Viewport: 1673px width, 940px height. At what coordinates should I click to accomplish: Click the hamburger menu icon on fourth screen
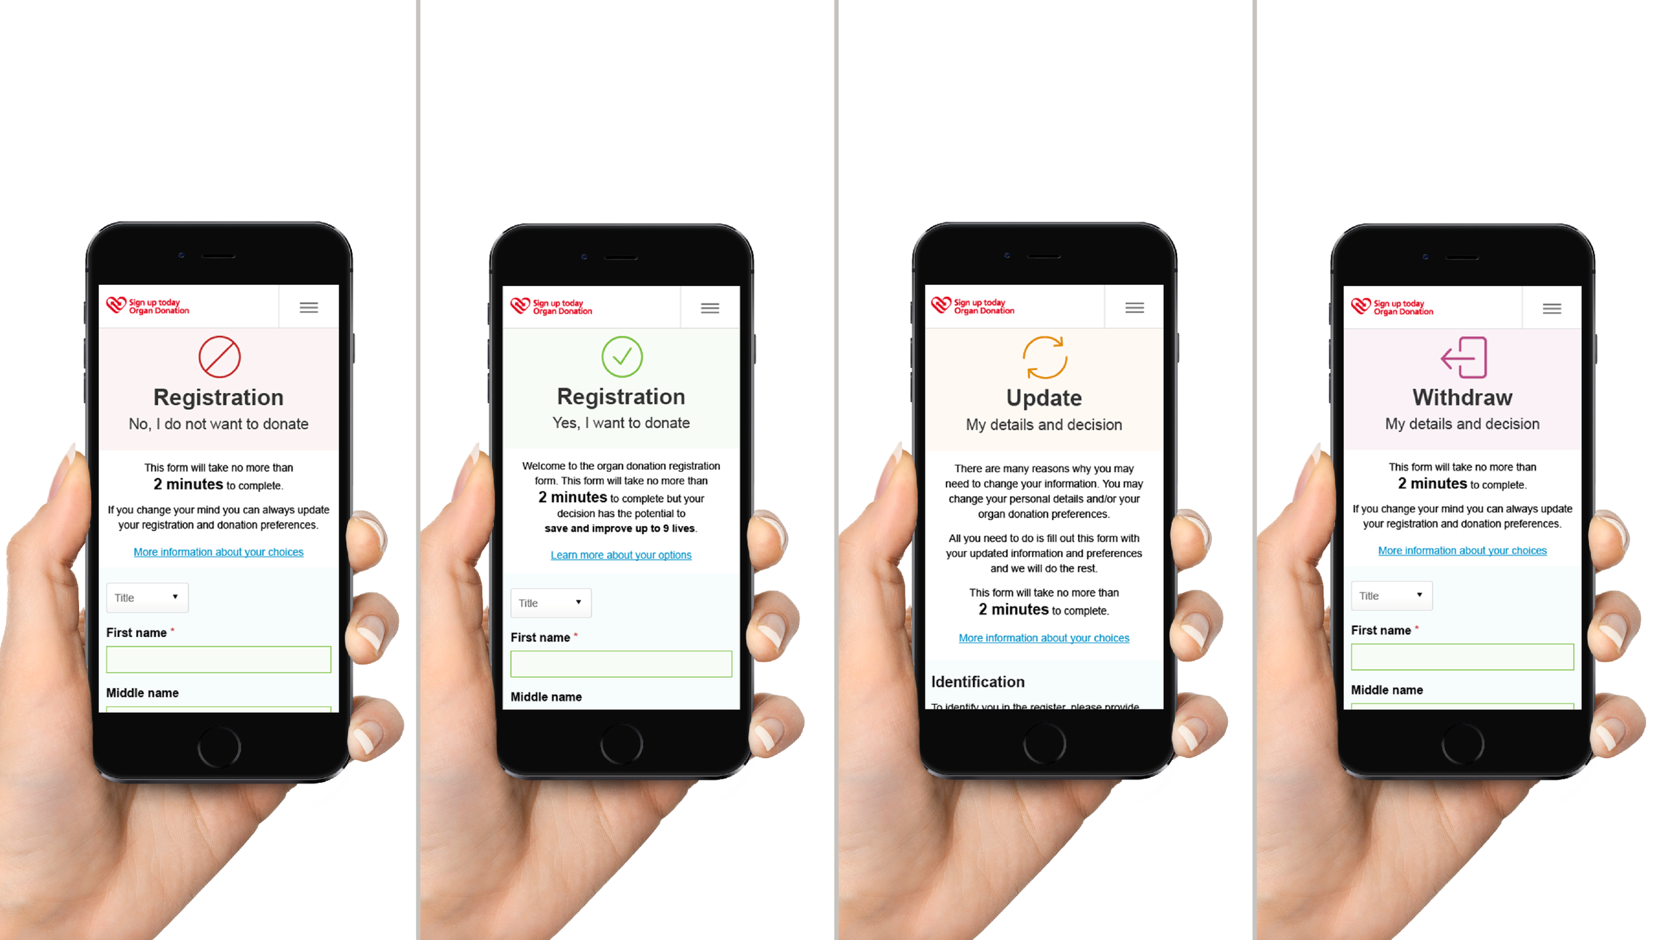pyautogui.click(x=1553, y=306)
